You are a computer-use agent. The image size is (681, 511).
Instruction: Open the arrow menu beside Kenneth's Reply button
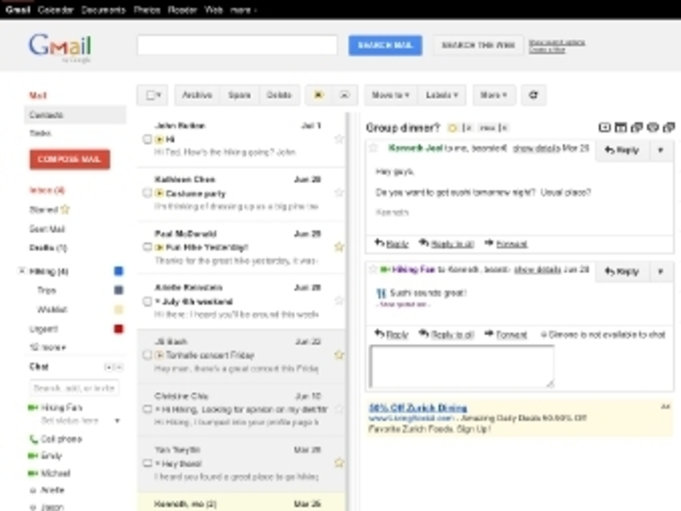[x=660, y=150]
